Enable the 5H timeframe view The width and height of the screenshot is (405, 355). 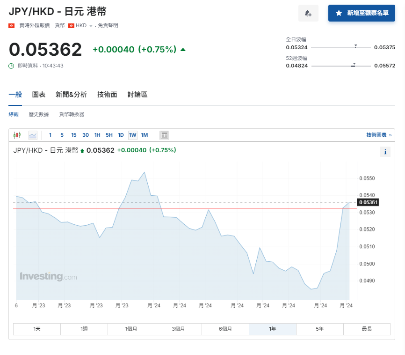[109, 135]
